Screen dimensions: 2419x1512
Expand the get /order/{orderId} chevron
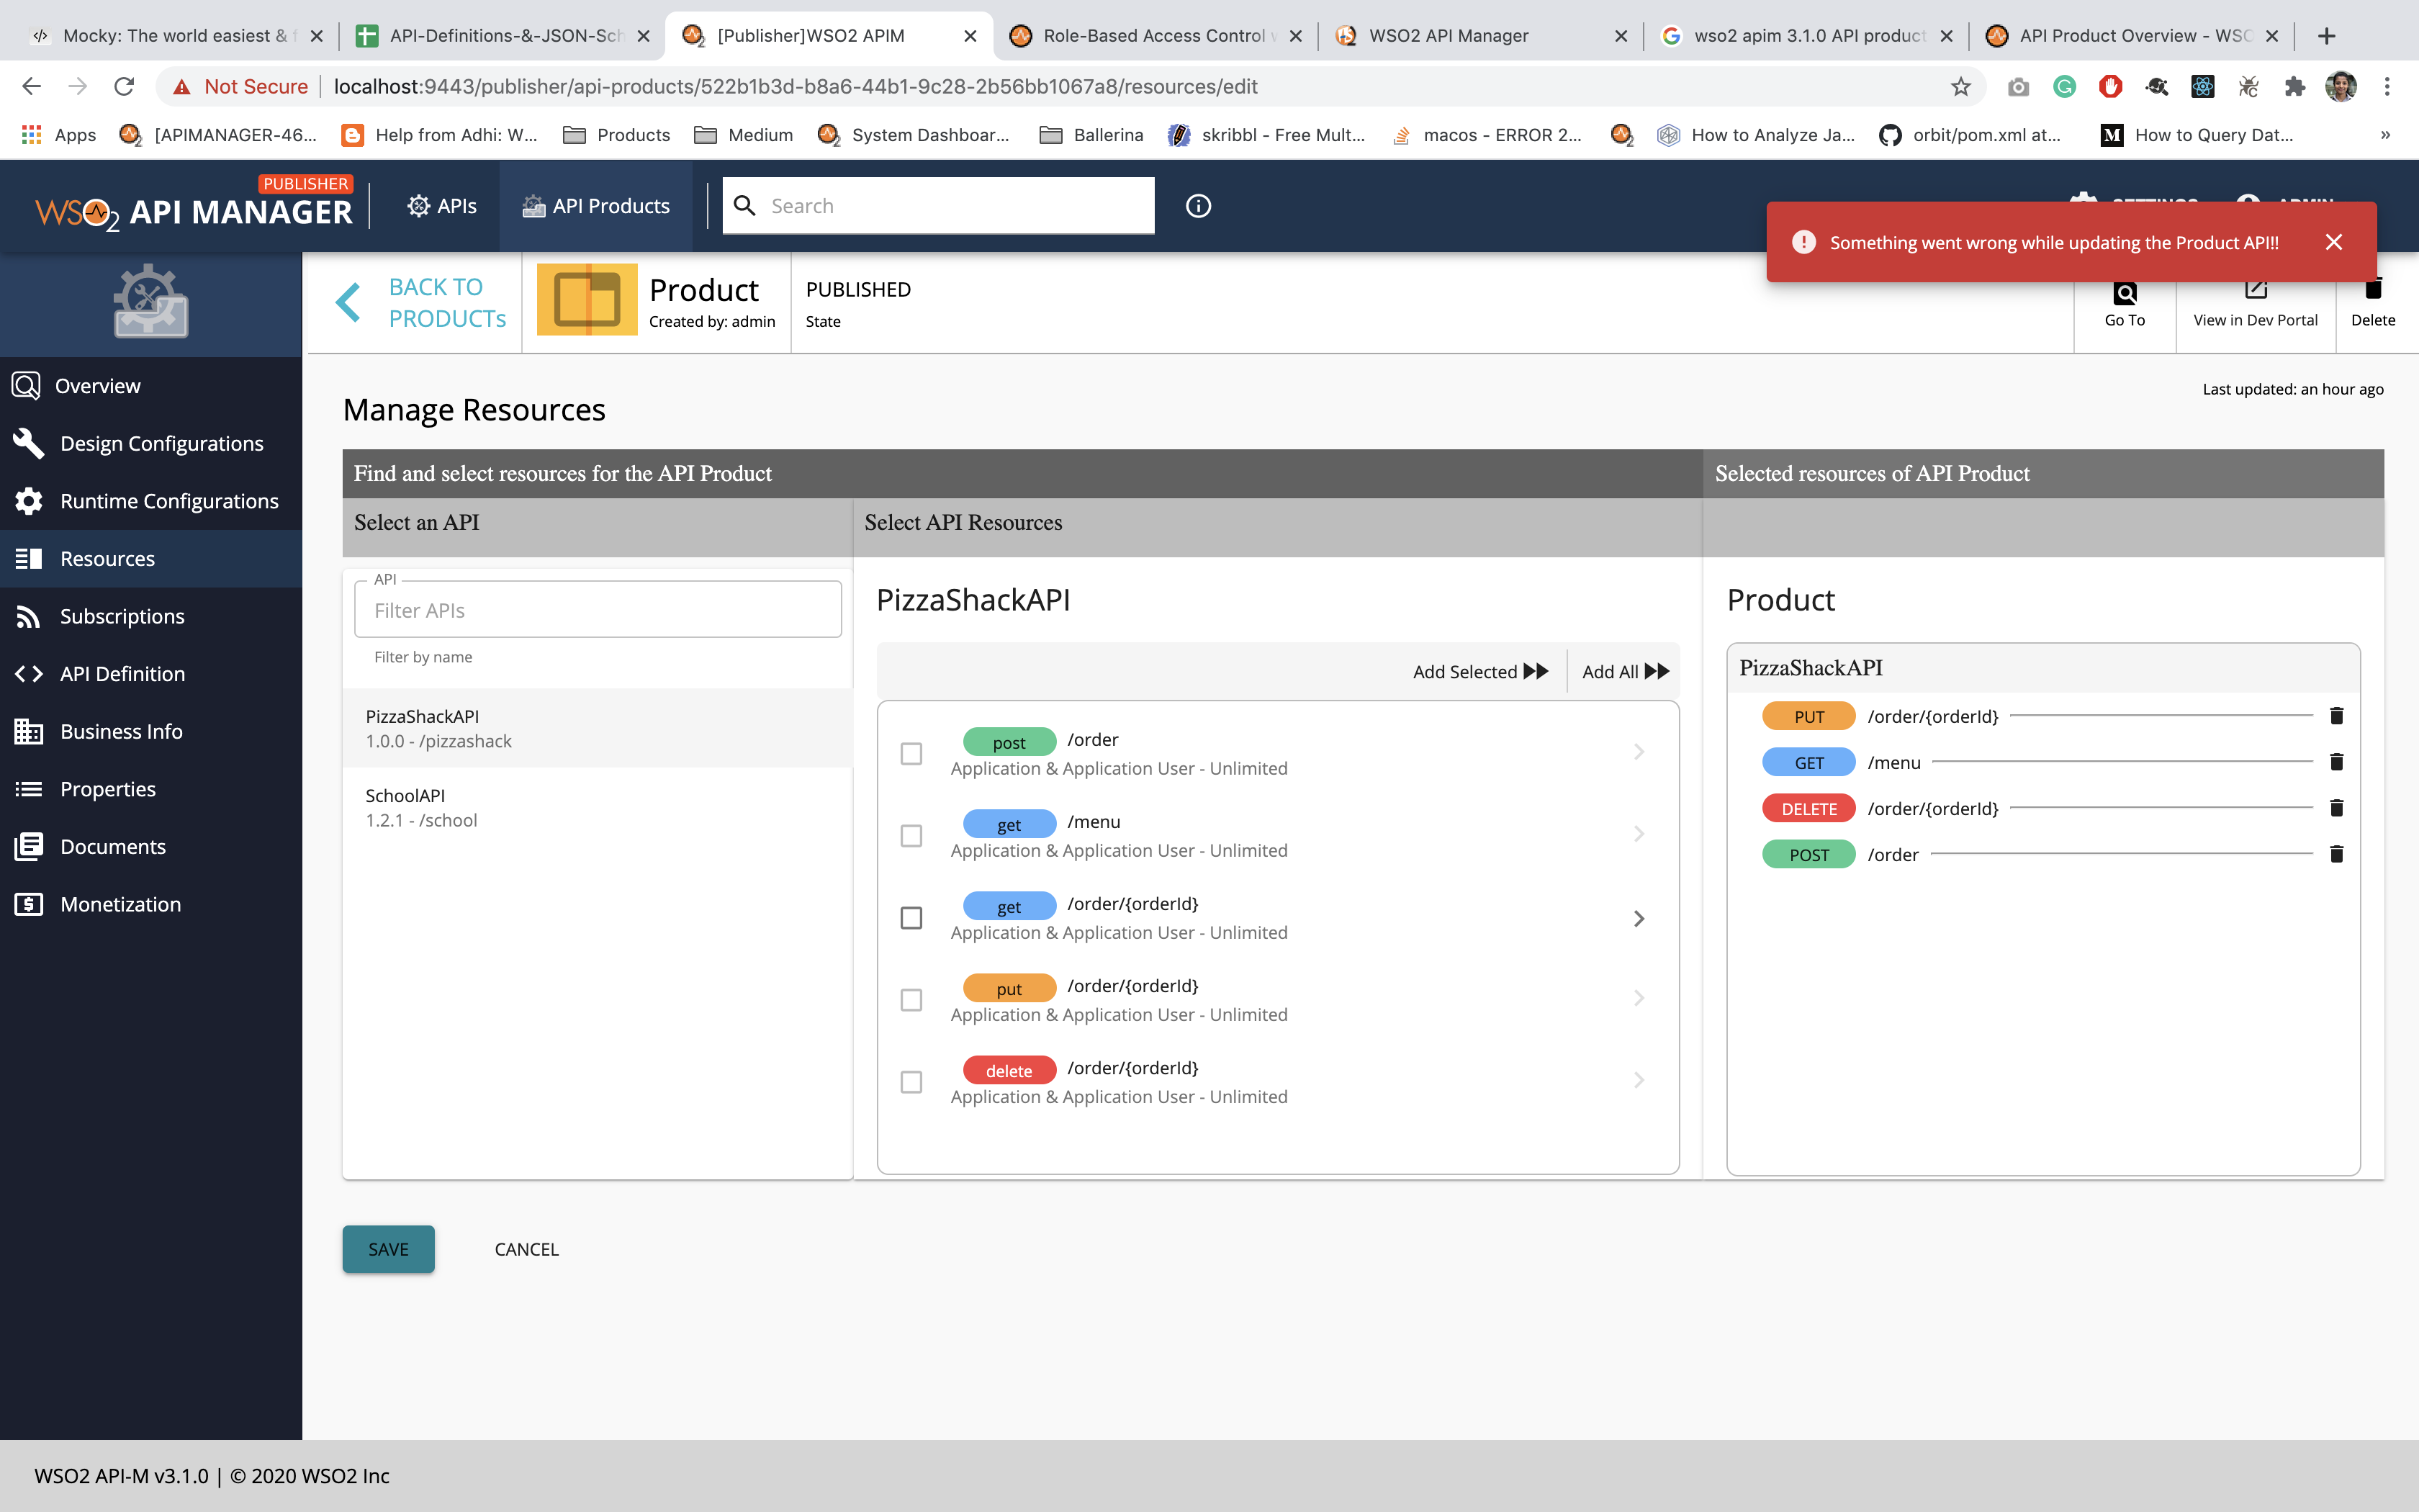coord(1639,918)
